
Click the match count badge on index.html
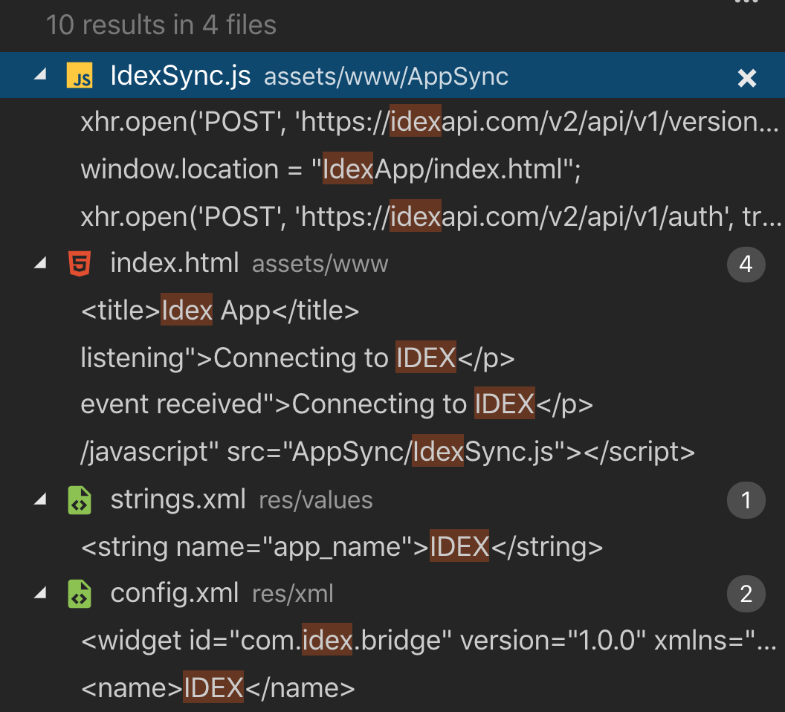746,264
